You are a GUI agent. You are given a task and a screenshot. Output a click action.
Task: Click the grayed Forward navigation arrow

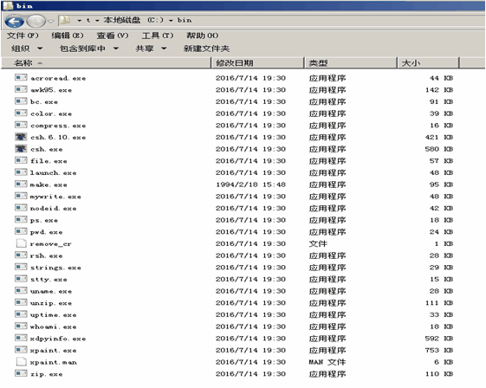(x=36, y=22)
